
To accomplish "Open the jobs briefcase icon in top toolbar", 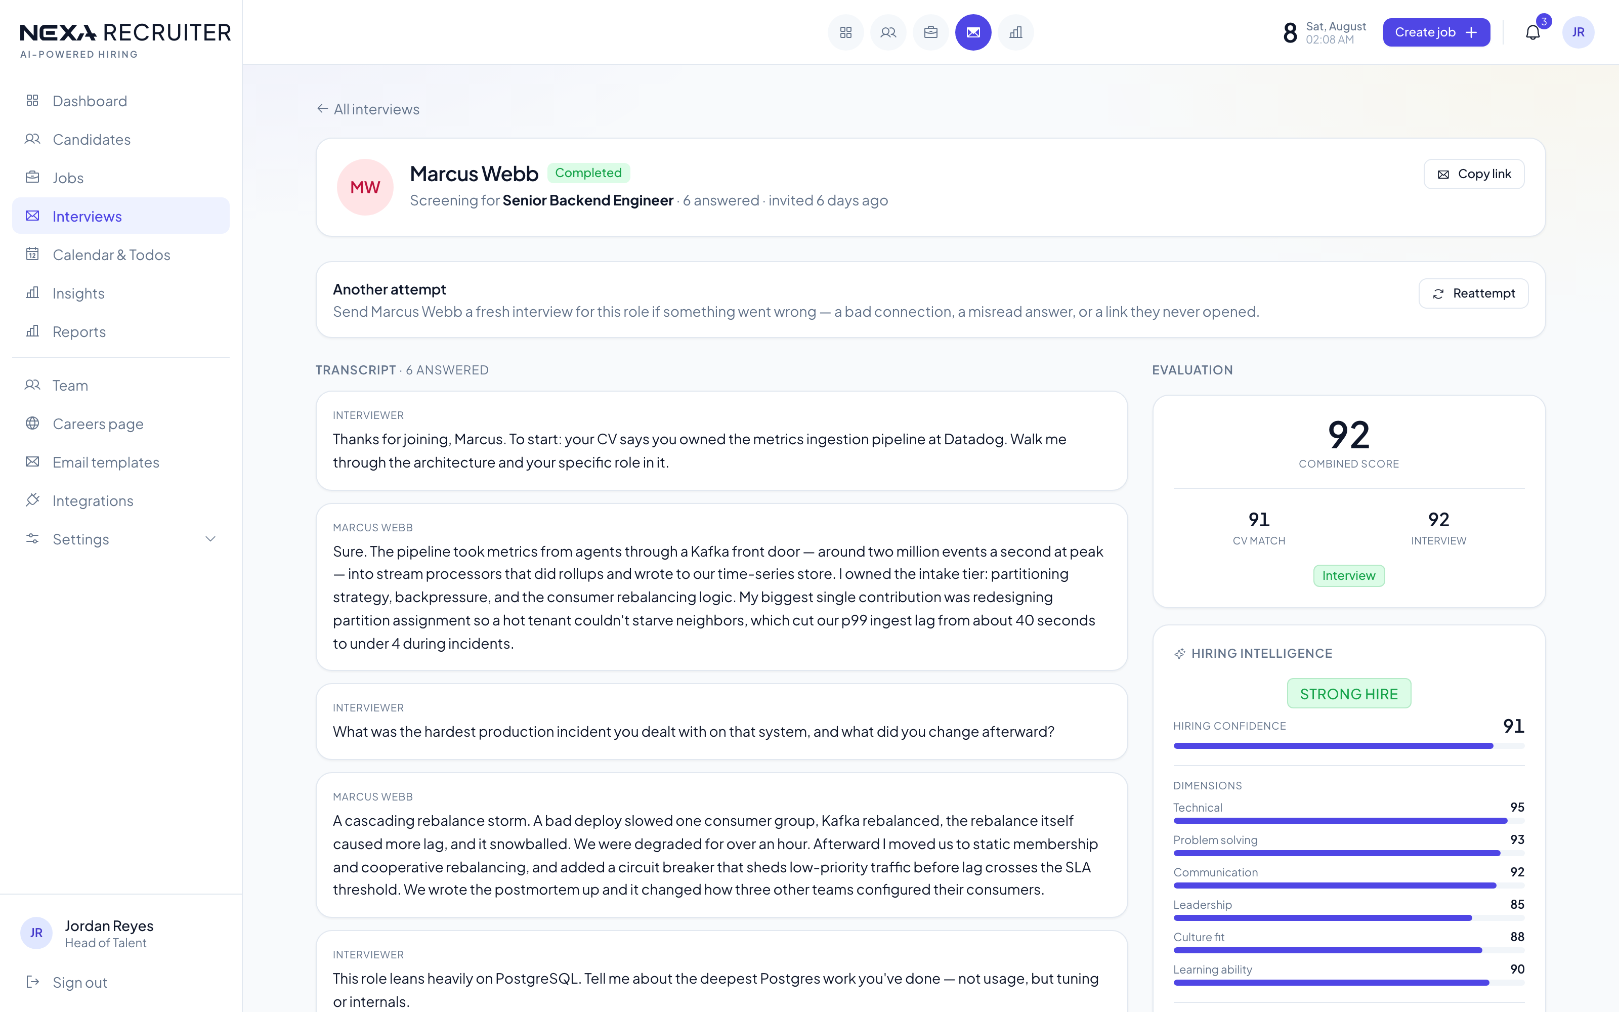I will point(930,32).
